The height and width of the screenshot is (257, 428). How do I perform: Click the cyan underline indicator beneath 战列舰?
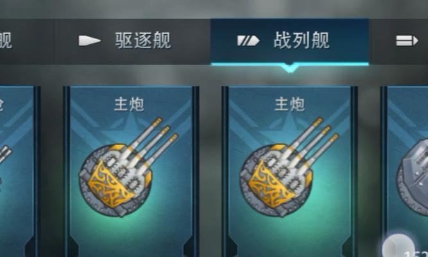click(289, 64)
